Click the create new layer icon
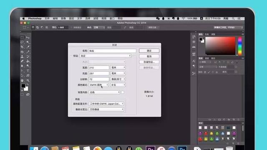Viewport: 267px width, 150px height. tap(234, 120)
